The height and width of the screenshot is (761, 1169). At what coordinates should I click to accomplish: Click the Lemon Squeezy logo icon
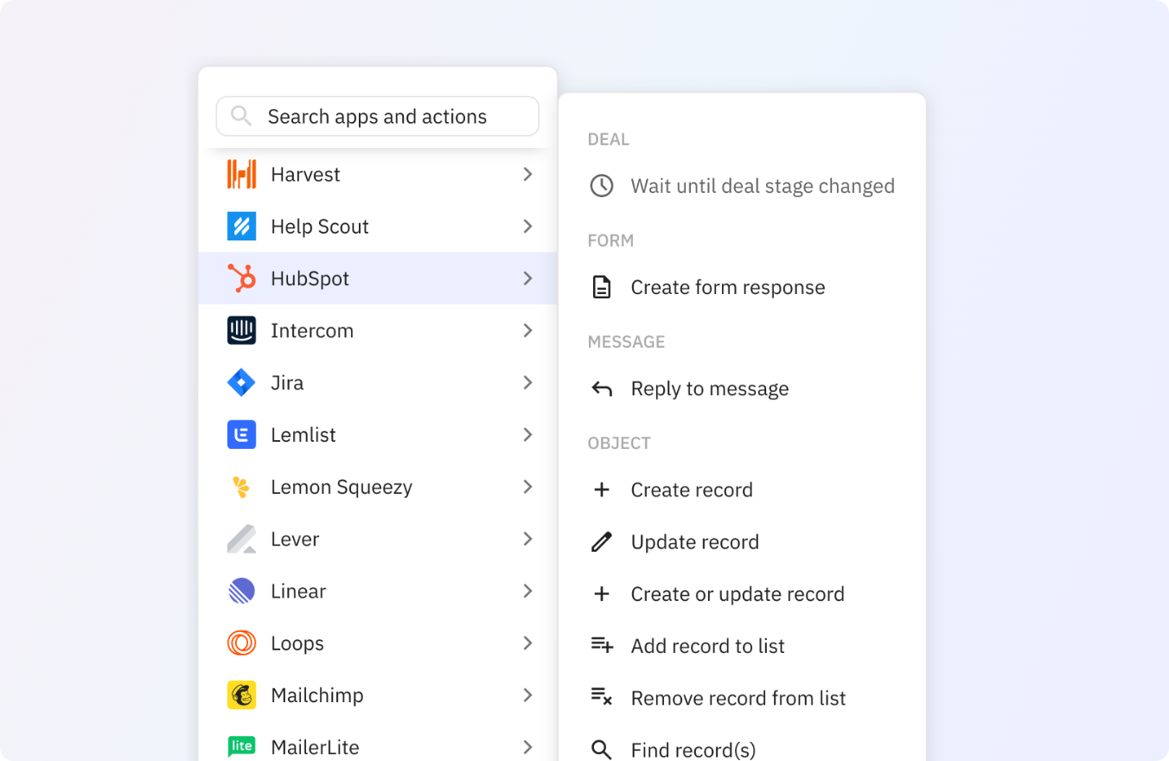(241, 487)
